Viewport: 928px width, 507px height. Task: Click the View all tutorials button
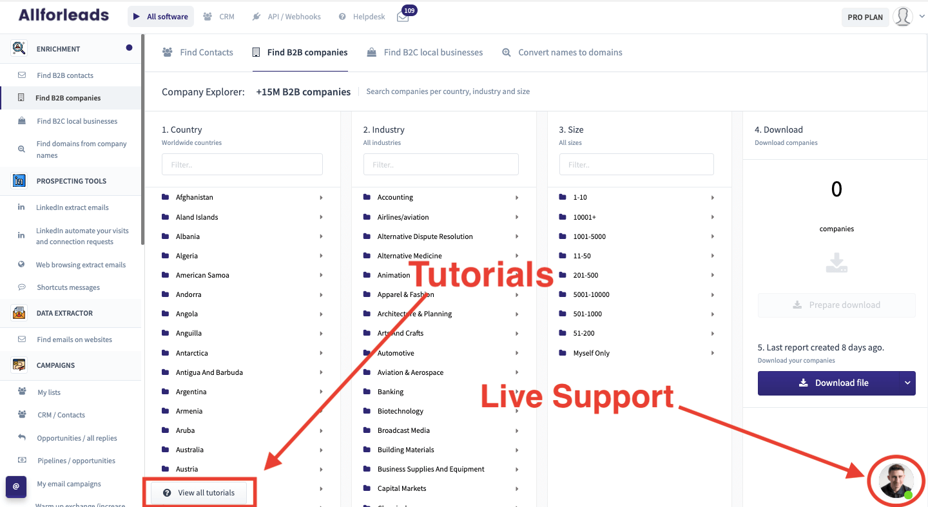pos(198,493)
